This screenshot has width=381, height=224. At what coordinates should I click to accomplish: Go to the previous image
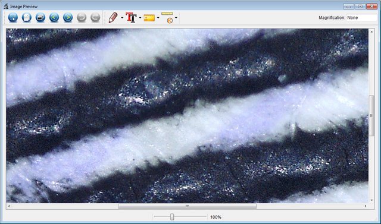coord(54,17)
